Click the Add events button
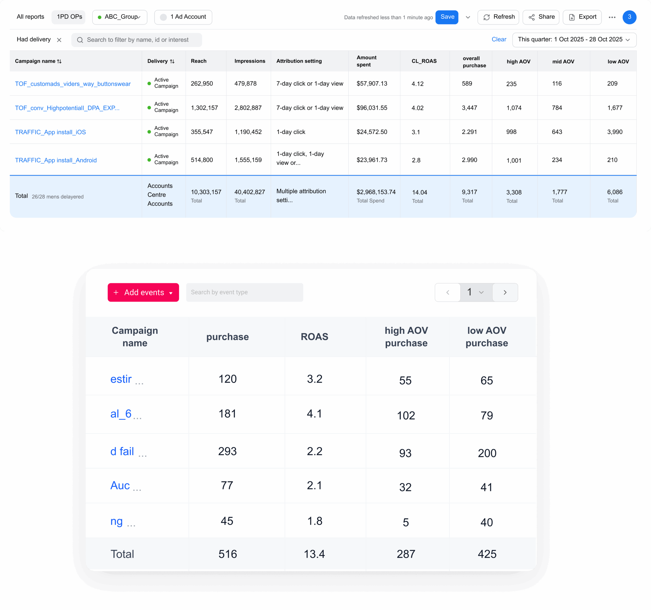 pyautogui.click(x=143, y=292)
